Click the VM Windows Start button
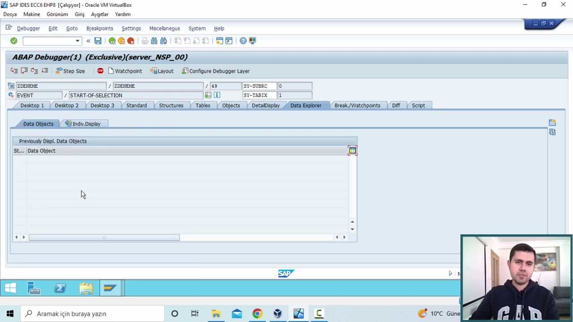 coord(10,288)
